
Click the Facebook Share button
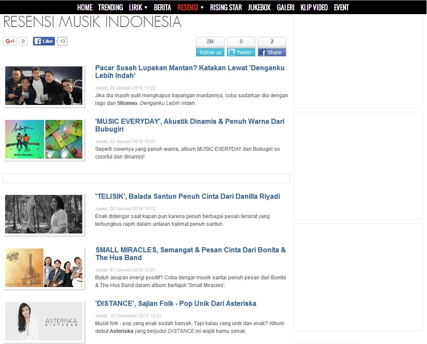[272, 52]
